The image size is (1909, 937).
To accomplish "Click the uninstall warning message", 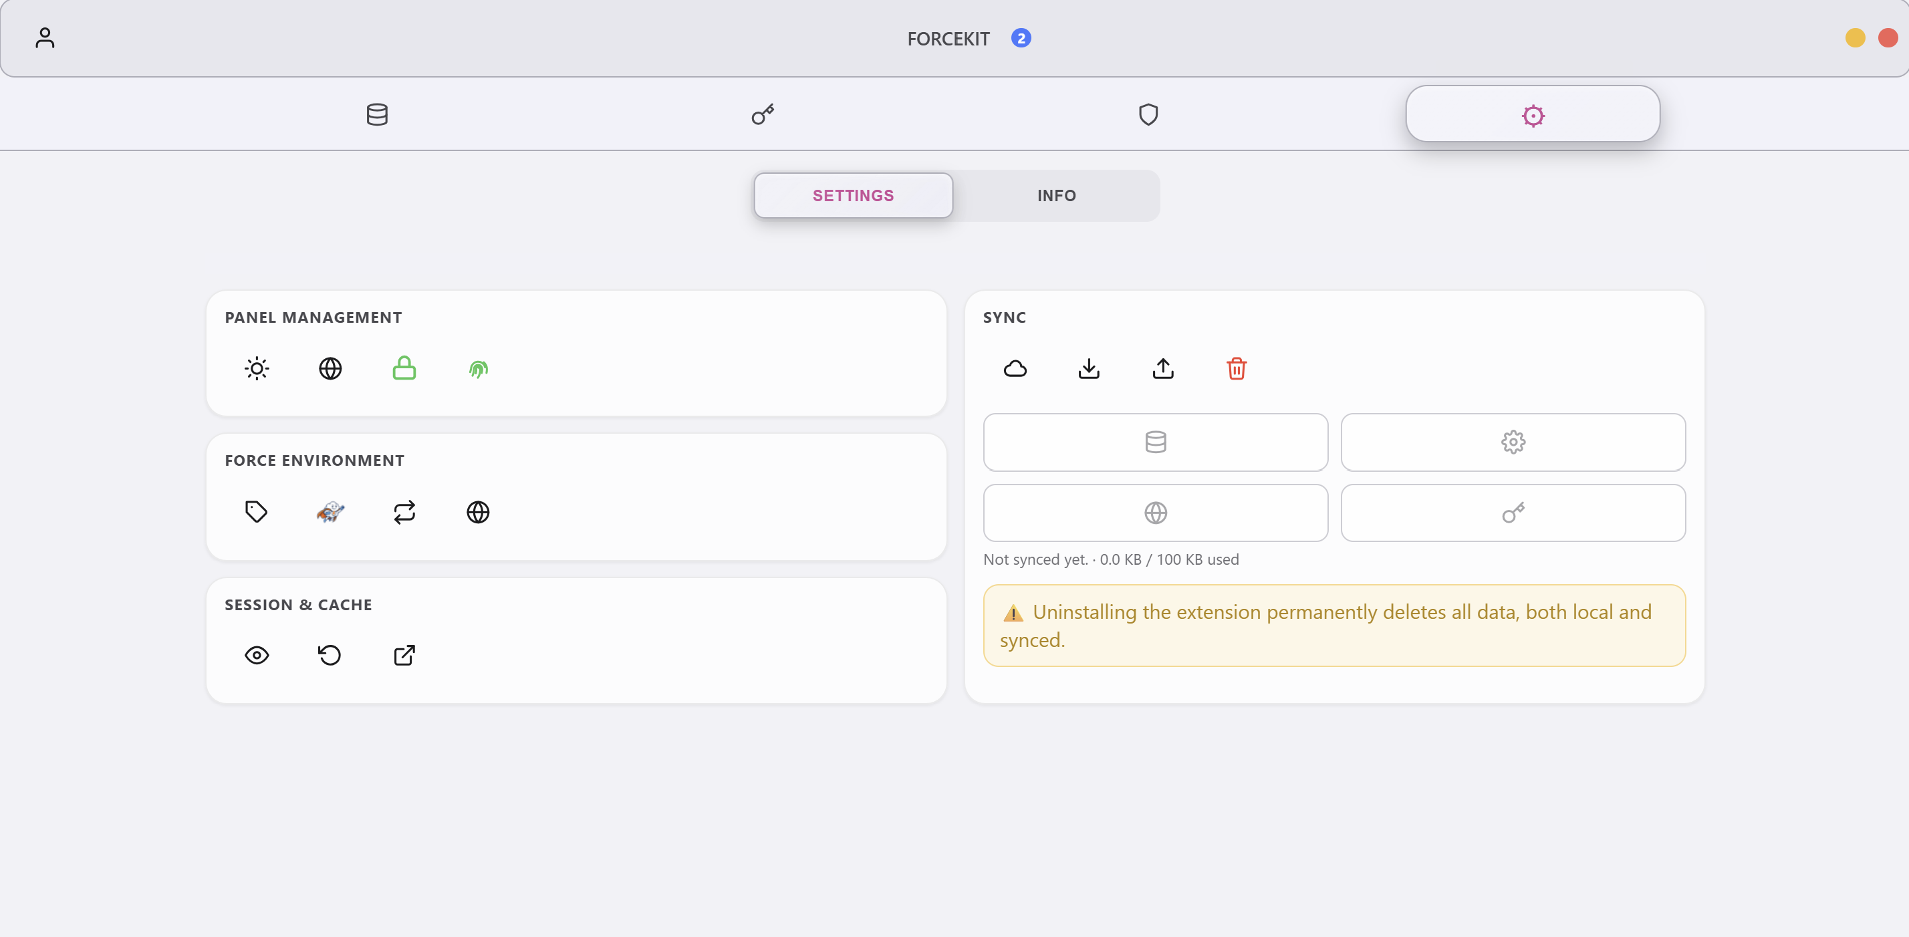I will point(1334,625).
